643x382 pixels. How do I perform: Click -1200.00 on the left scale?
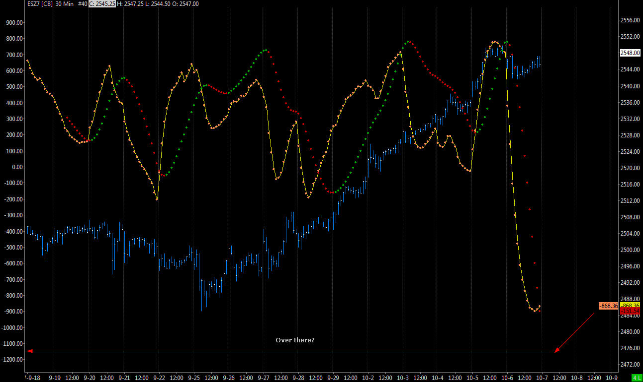click(12, 359)
